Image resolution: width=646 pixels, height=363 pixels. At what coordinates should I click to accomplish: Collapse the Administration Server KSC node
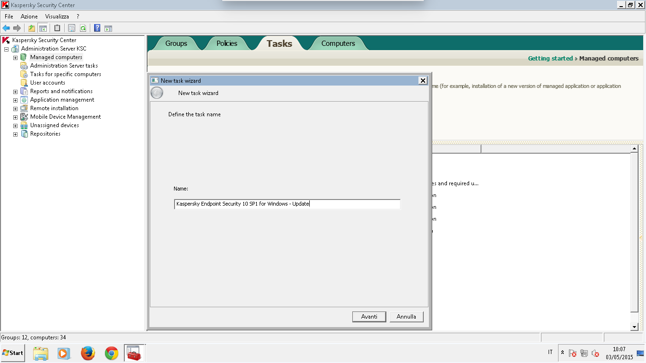(x=7, y=49)
